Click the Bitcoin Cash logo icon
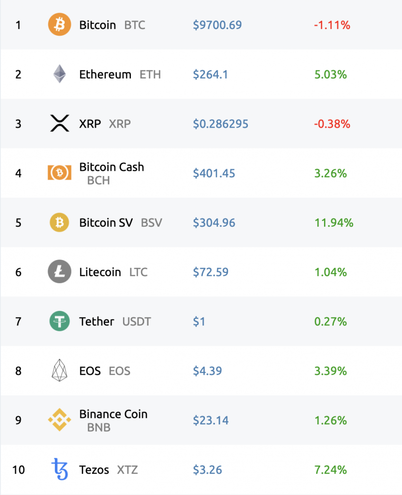 click(59, 173)
